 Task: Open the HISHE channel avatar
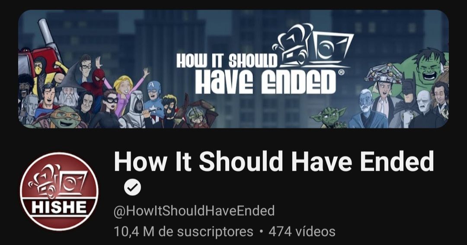[59, 191]
